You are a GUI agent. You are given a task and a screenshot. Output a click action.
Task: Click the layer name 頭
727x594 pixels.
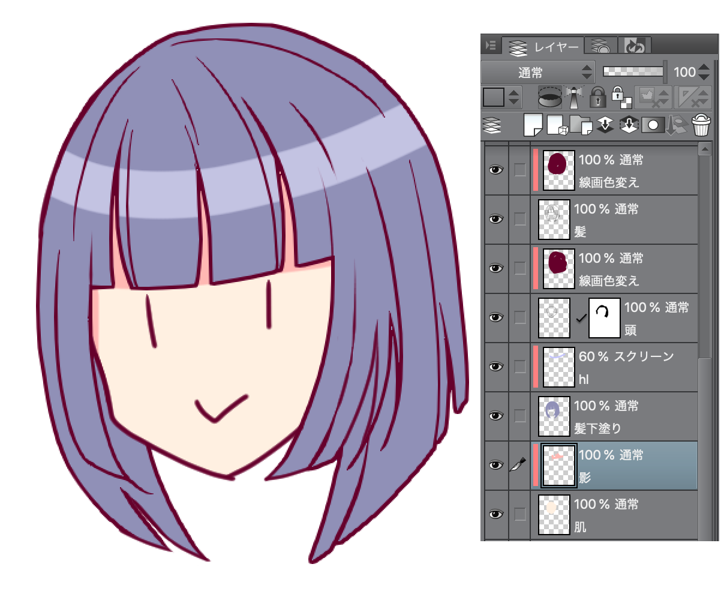[630, 330]
